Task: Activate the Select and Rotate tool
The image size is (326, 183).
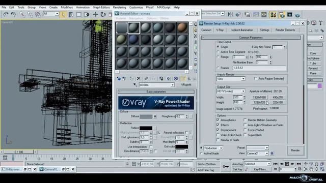Action: 103,15
